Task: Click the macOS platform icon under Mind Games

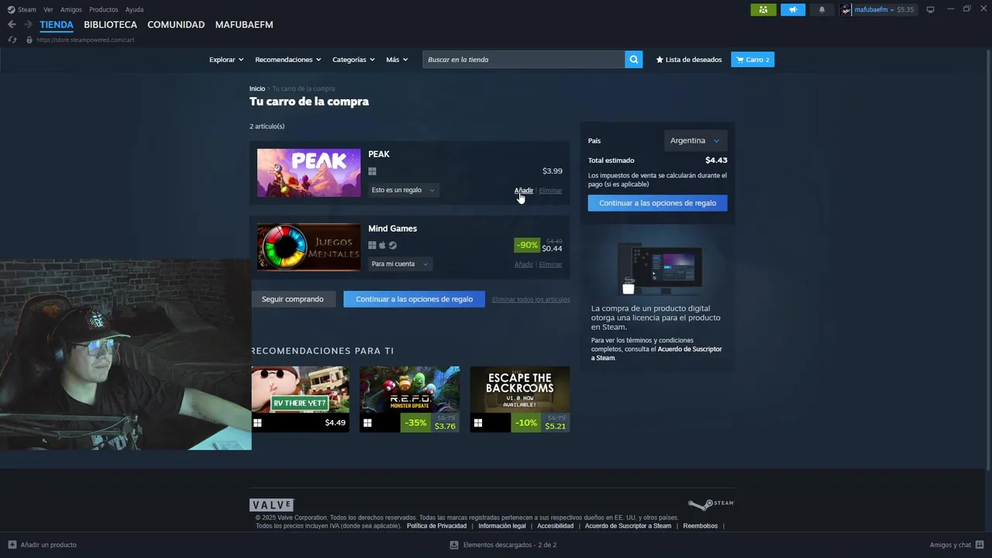Action: 382,246
